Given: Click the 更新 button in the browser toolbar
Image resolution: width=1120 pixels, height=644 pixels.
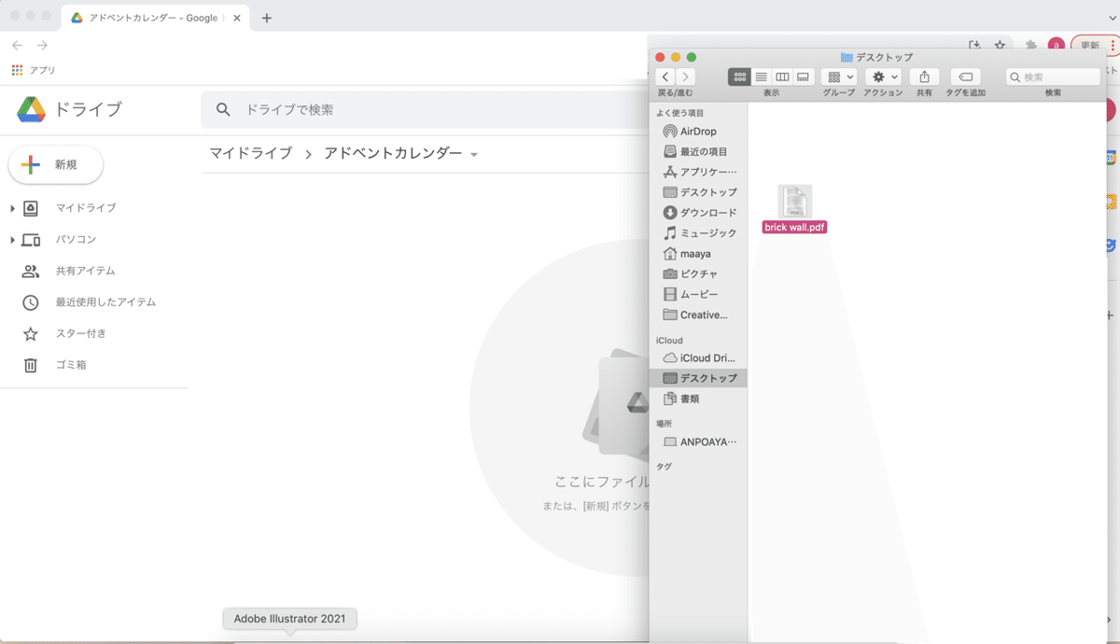Looking at the screenshot, I should click(x=1090, y=44).
